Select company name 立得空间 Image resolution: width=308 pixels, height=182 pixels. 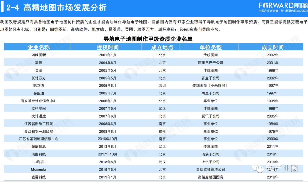pos(38,108)
